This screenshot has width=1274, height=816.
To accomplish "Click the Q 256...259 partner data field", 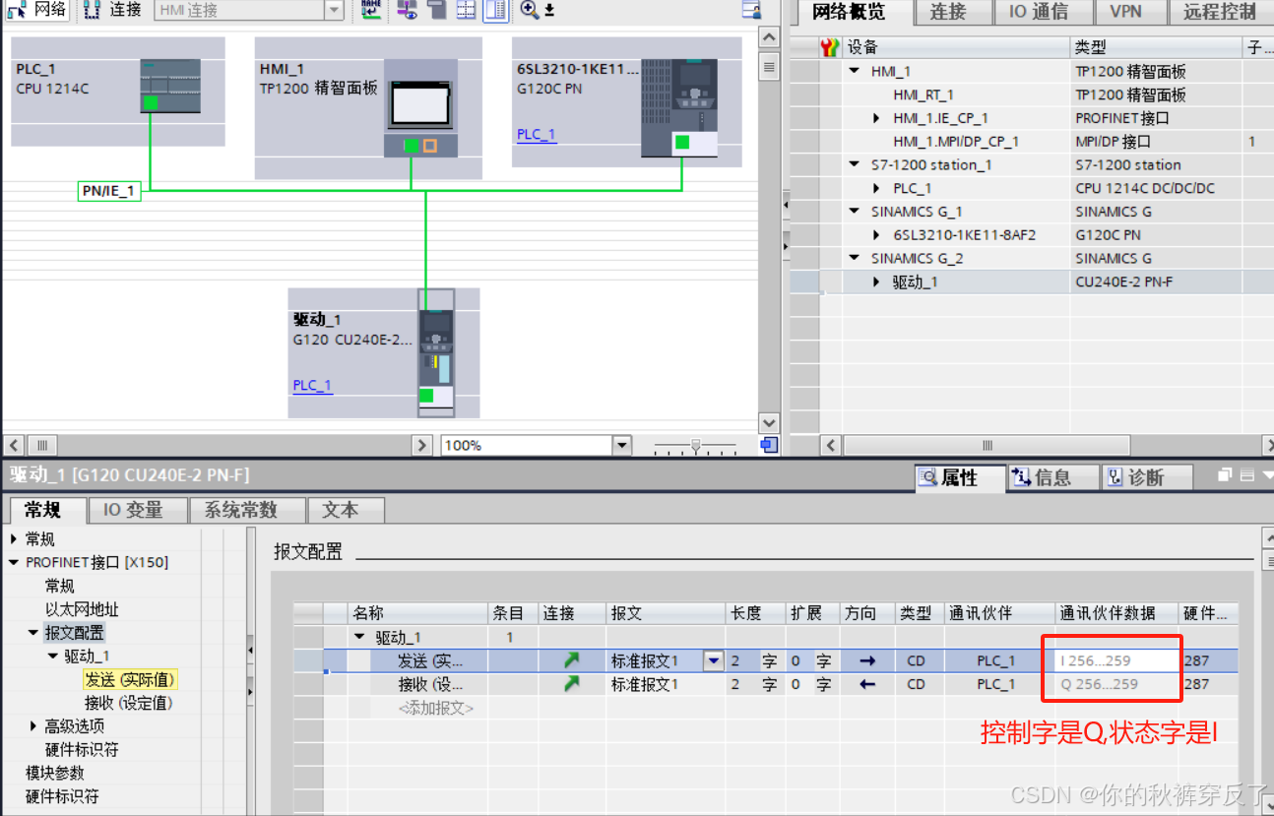I will pyautogui.click(x=1116, y=684).
